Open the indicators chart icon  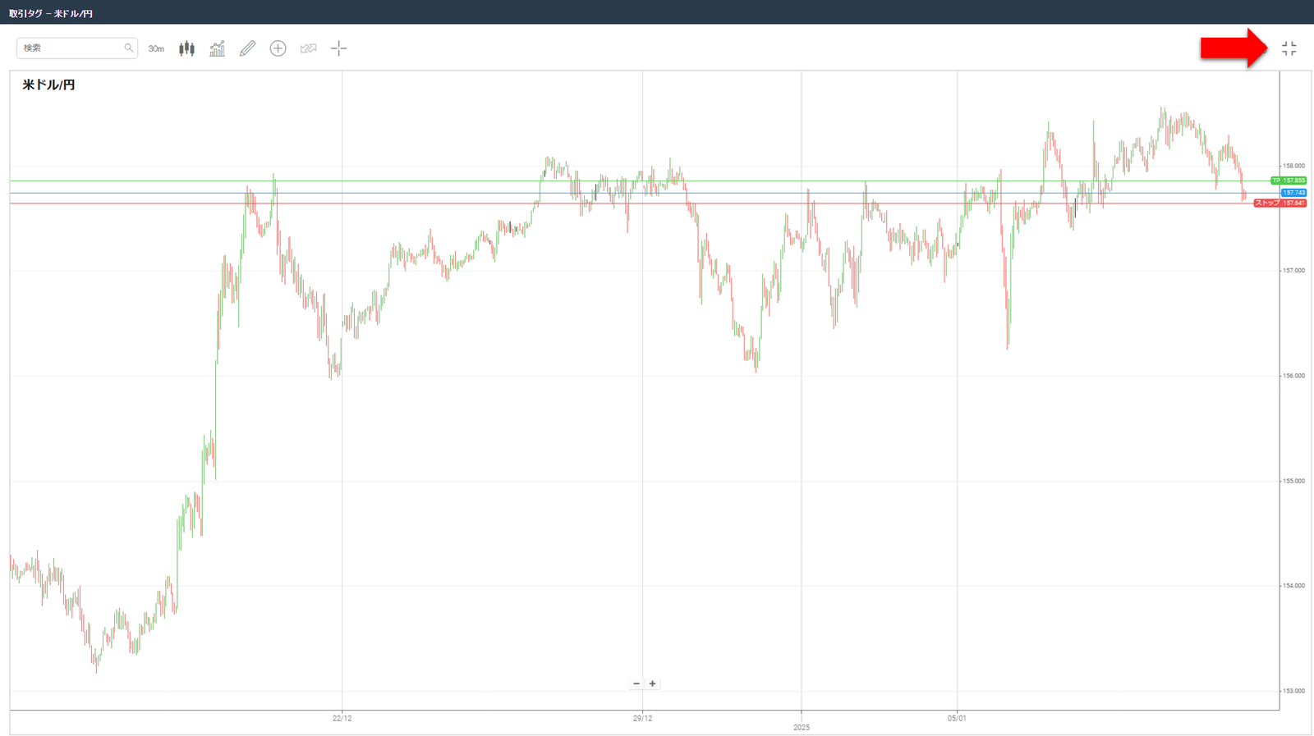217,48
